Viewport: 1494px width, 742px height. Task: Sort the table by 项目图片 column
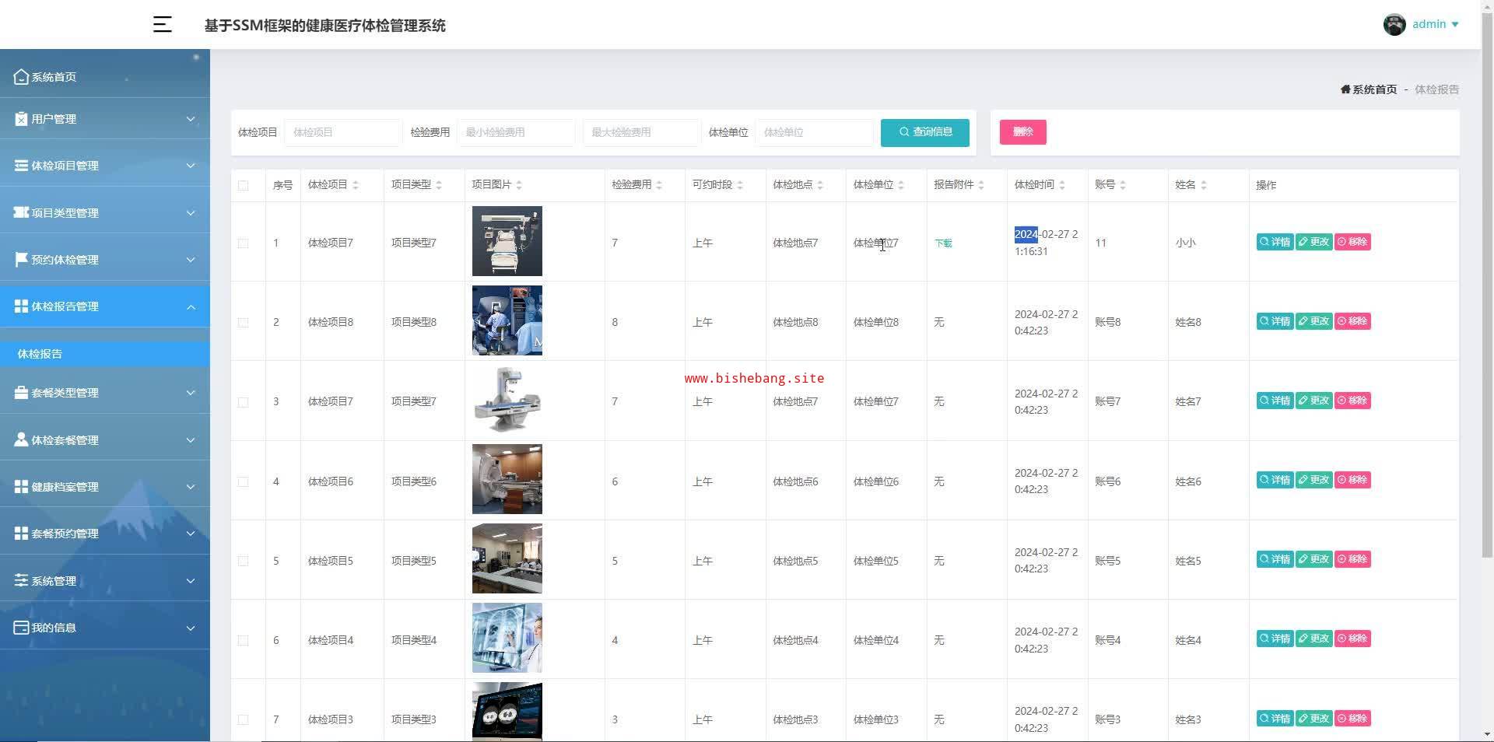(519, 185)
